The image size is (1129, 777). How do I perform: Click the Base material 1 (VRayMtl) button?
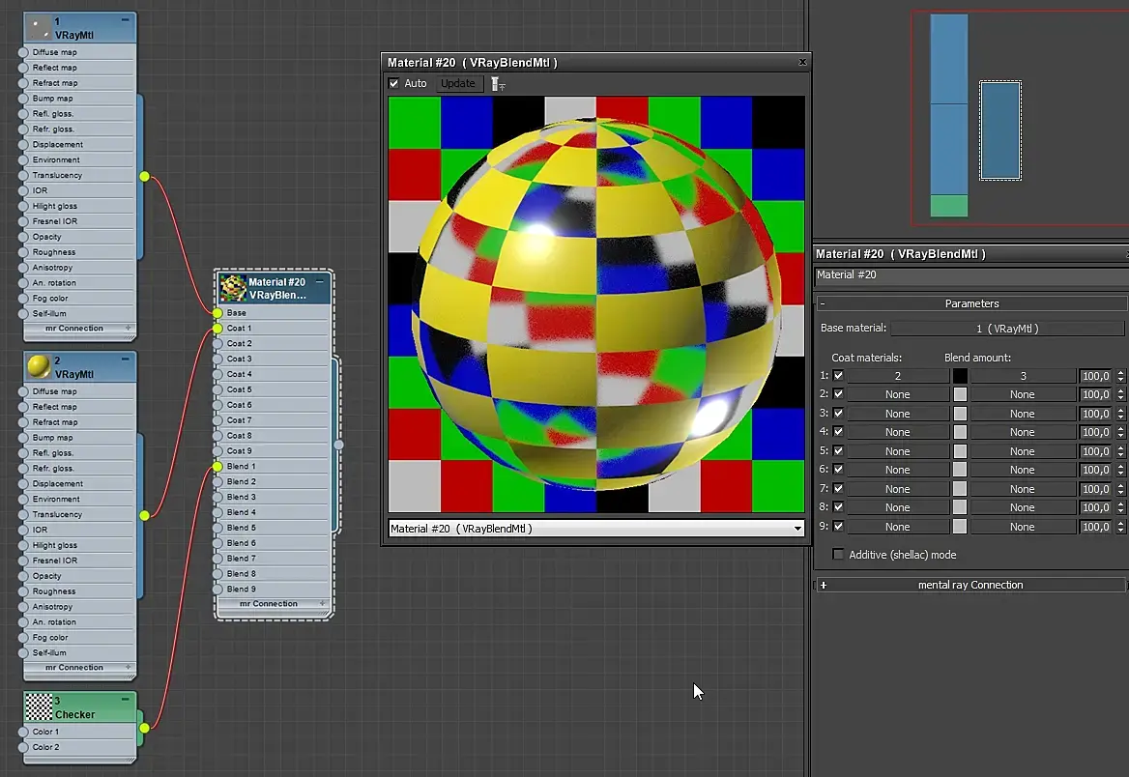click(1007, 329)
